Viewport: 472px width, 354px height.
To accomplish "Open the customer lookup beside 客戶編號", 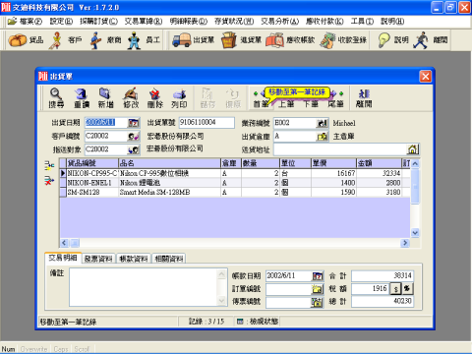I will click(x=134, y=136).
